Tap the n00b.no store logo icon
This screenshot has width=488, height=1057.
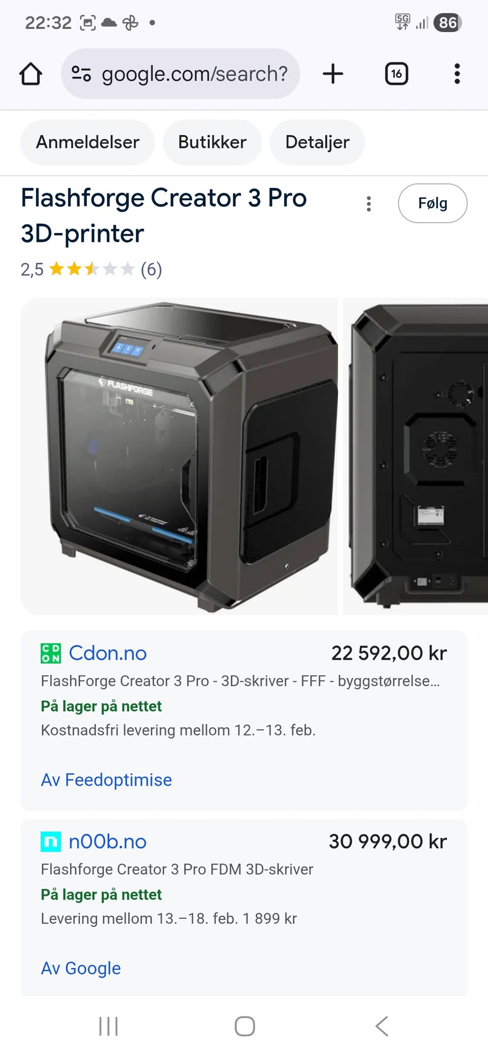(51, 842)
